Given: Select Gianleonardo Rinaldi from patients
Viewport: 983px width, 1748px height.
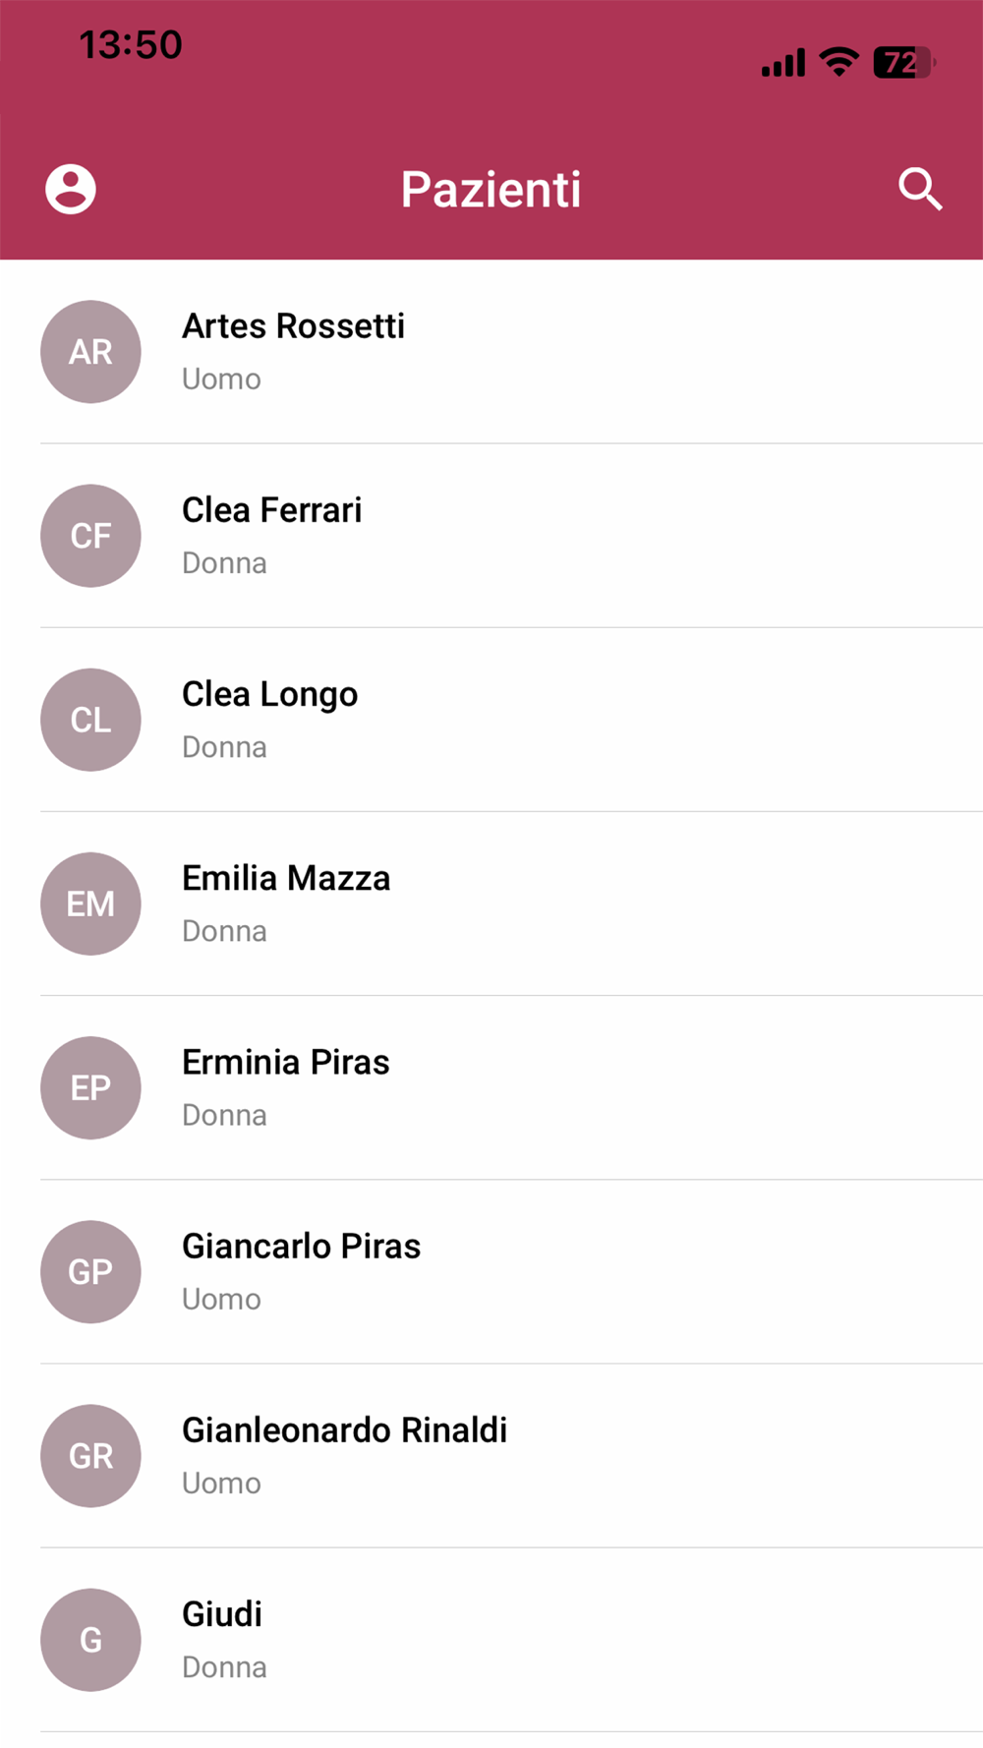Looking at the screenshot, I should [x=345, y=1429].
